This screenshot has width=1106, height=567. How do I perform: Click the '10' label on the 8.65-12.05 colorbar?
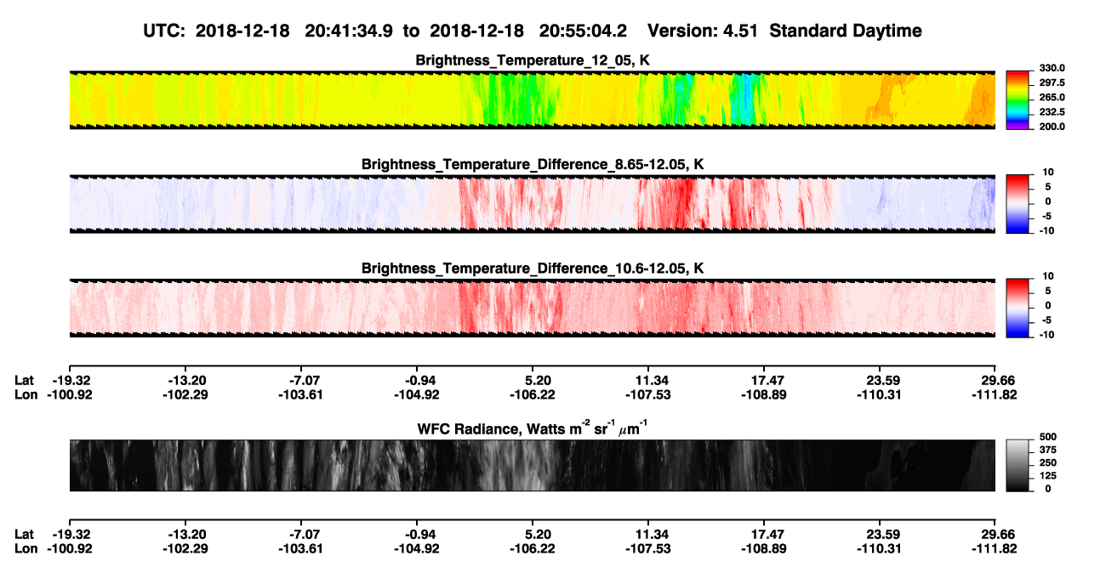[1047, 172]
